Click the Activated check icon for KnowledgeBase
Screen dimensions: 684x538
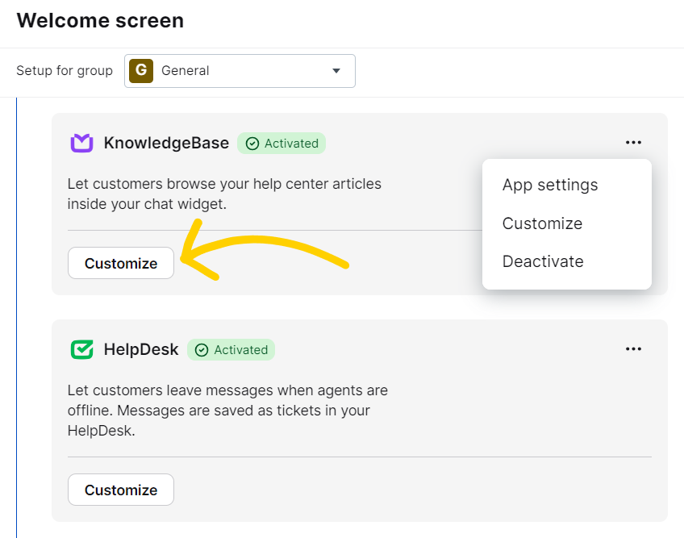click(252, 144)
